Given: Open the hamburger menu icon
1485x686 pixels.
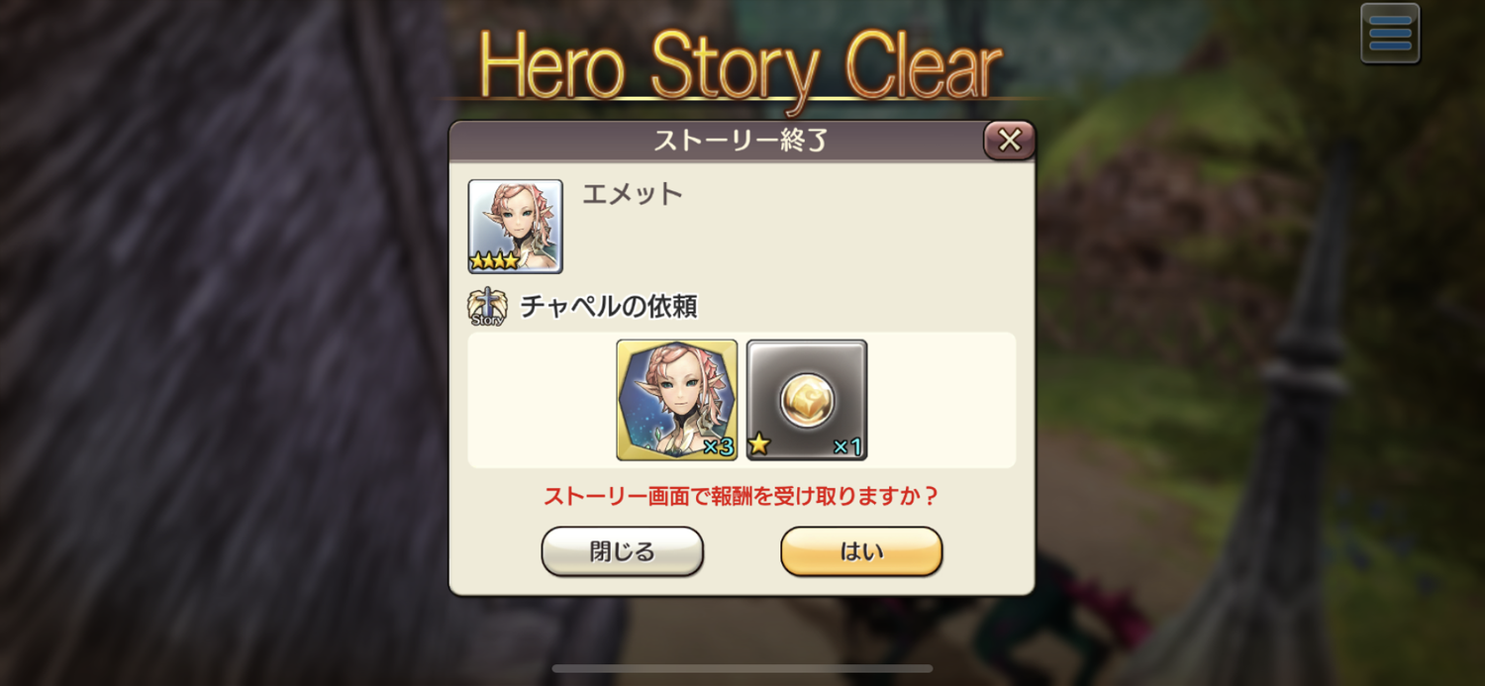Looking at the screenshot, I should pos(1390,33).
